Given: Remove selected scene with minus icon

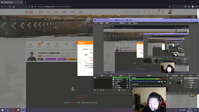Looking at the screenshot, I should click(97, 90).
